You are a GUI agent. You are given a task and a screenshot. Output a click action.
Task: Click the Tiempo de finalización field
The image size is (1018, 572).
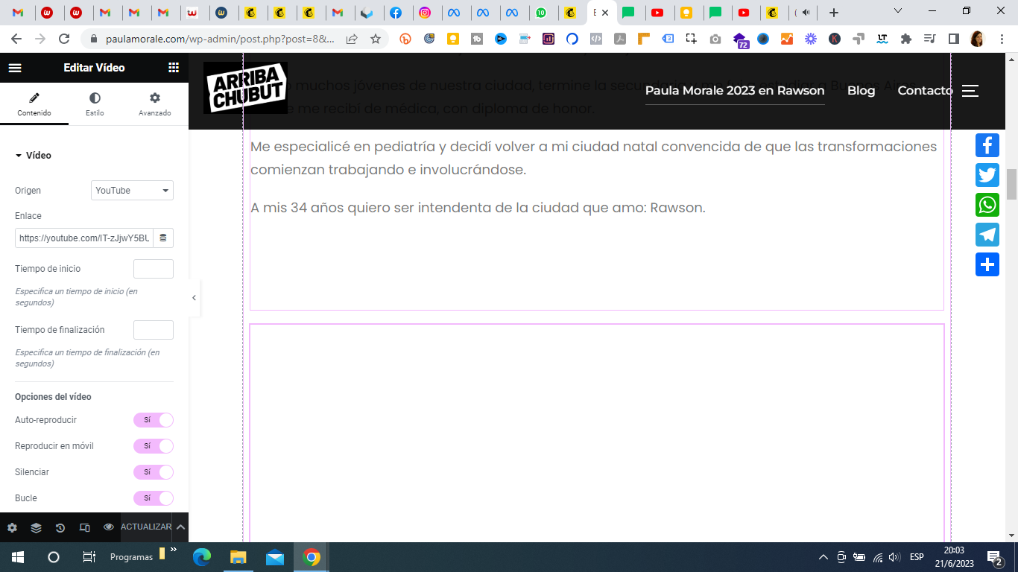(x=154, y=330)
